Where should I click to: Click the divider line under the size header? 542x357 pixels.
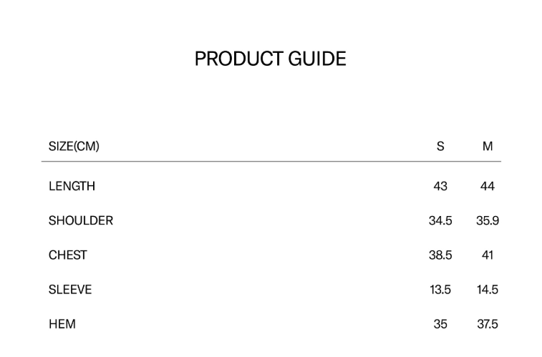271,162
